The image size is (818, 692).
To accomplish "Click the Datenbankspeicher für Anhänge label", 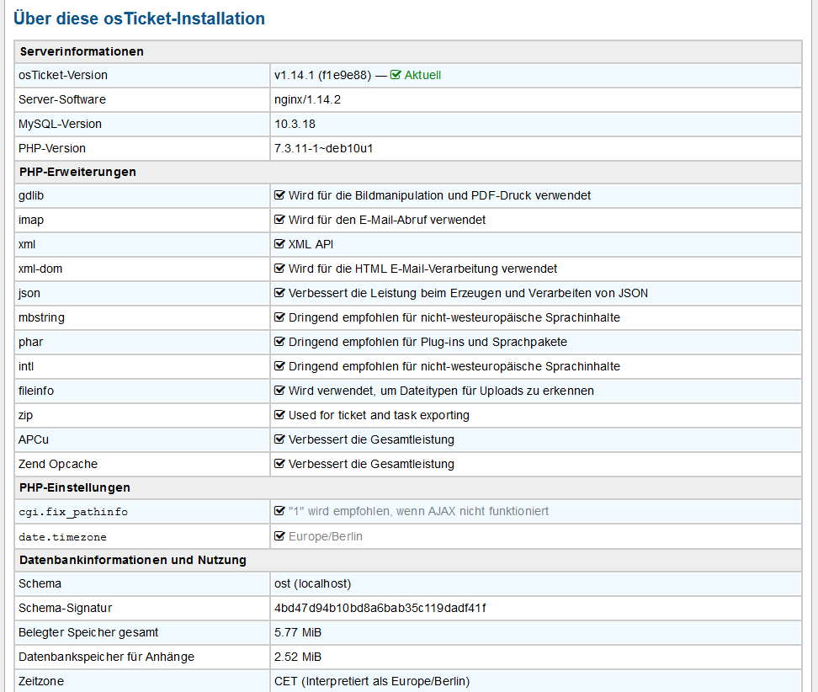I will [x=106, y=657].
